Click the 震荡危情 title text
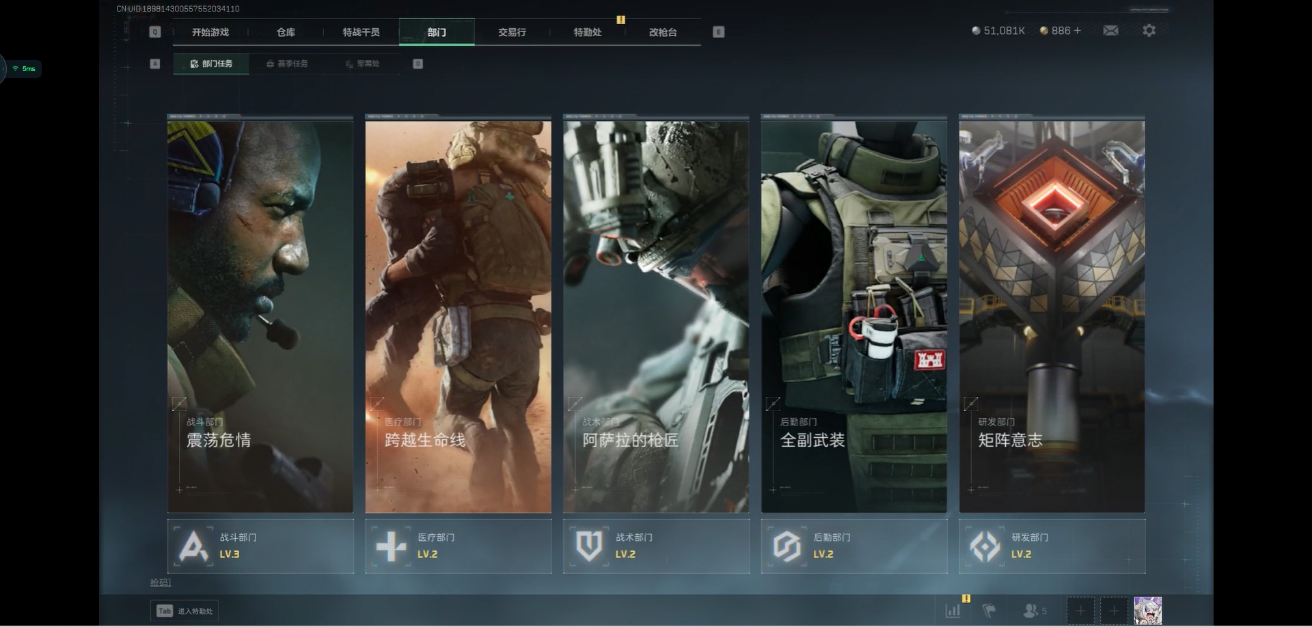This screenshot has height=627, width=1312. (219, 441)
